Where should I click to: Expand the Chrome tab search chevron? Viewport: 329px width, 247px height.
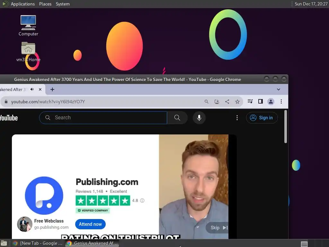tap(279, 89)
